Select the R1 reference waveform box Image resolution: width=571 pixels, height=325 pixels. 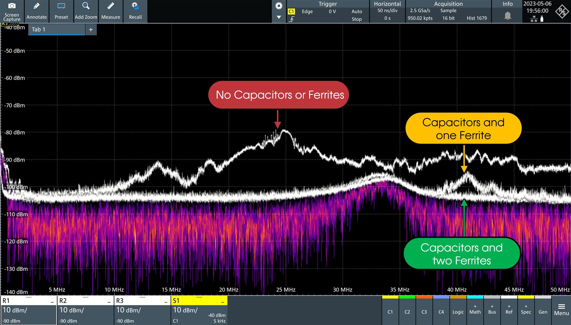pos(28,310)
